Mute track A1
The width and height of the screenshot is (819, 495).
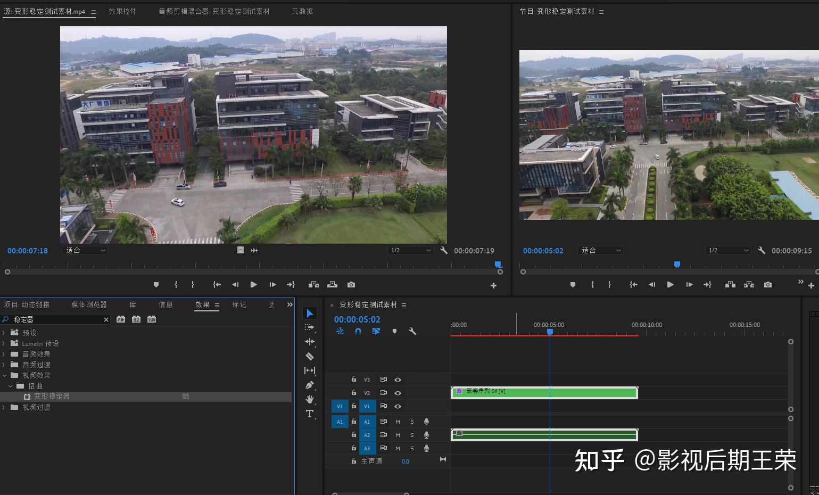coord(398,422)
